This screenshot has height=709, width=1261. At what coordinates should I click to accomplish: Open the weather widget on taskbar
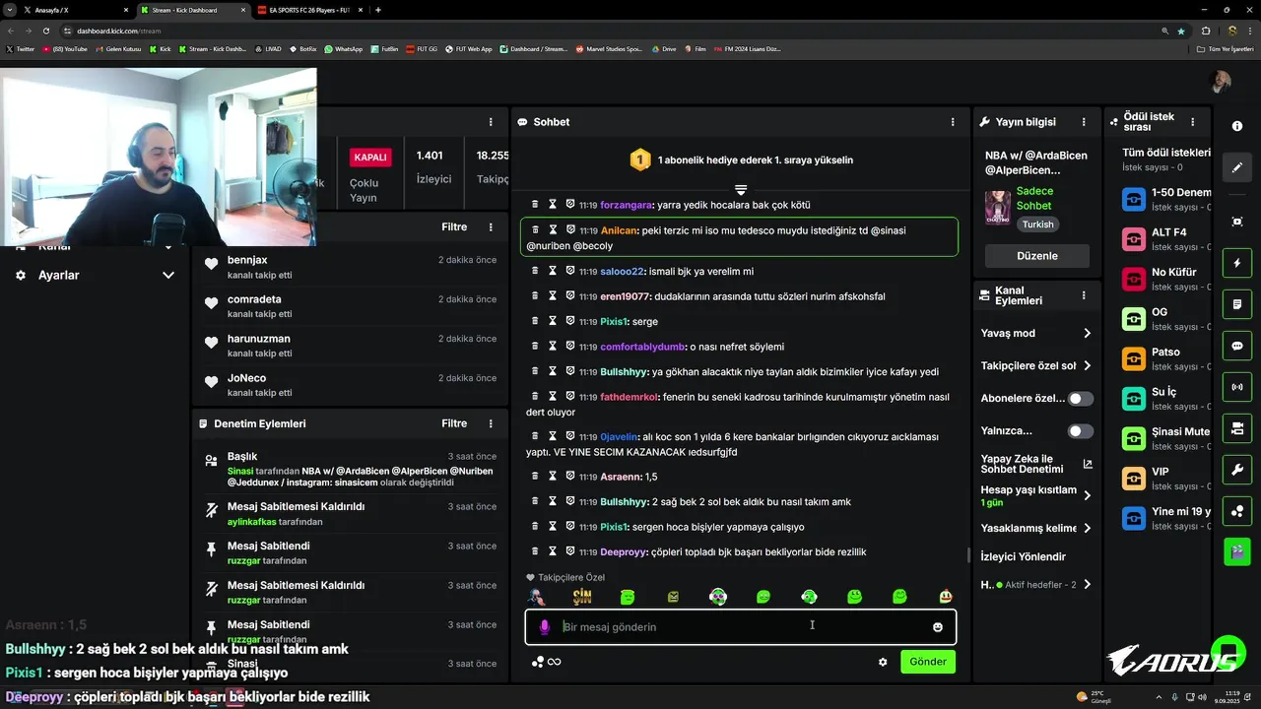click(x=1095, y=696)
